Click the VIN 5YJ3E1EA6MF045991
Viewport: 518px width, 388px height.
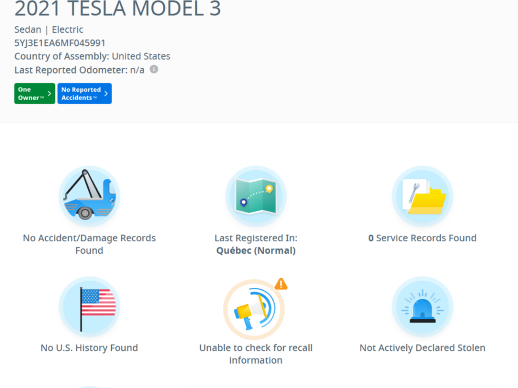pos(60,43)
